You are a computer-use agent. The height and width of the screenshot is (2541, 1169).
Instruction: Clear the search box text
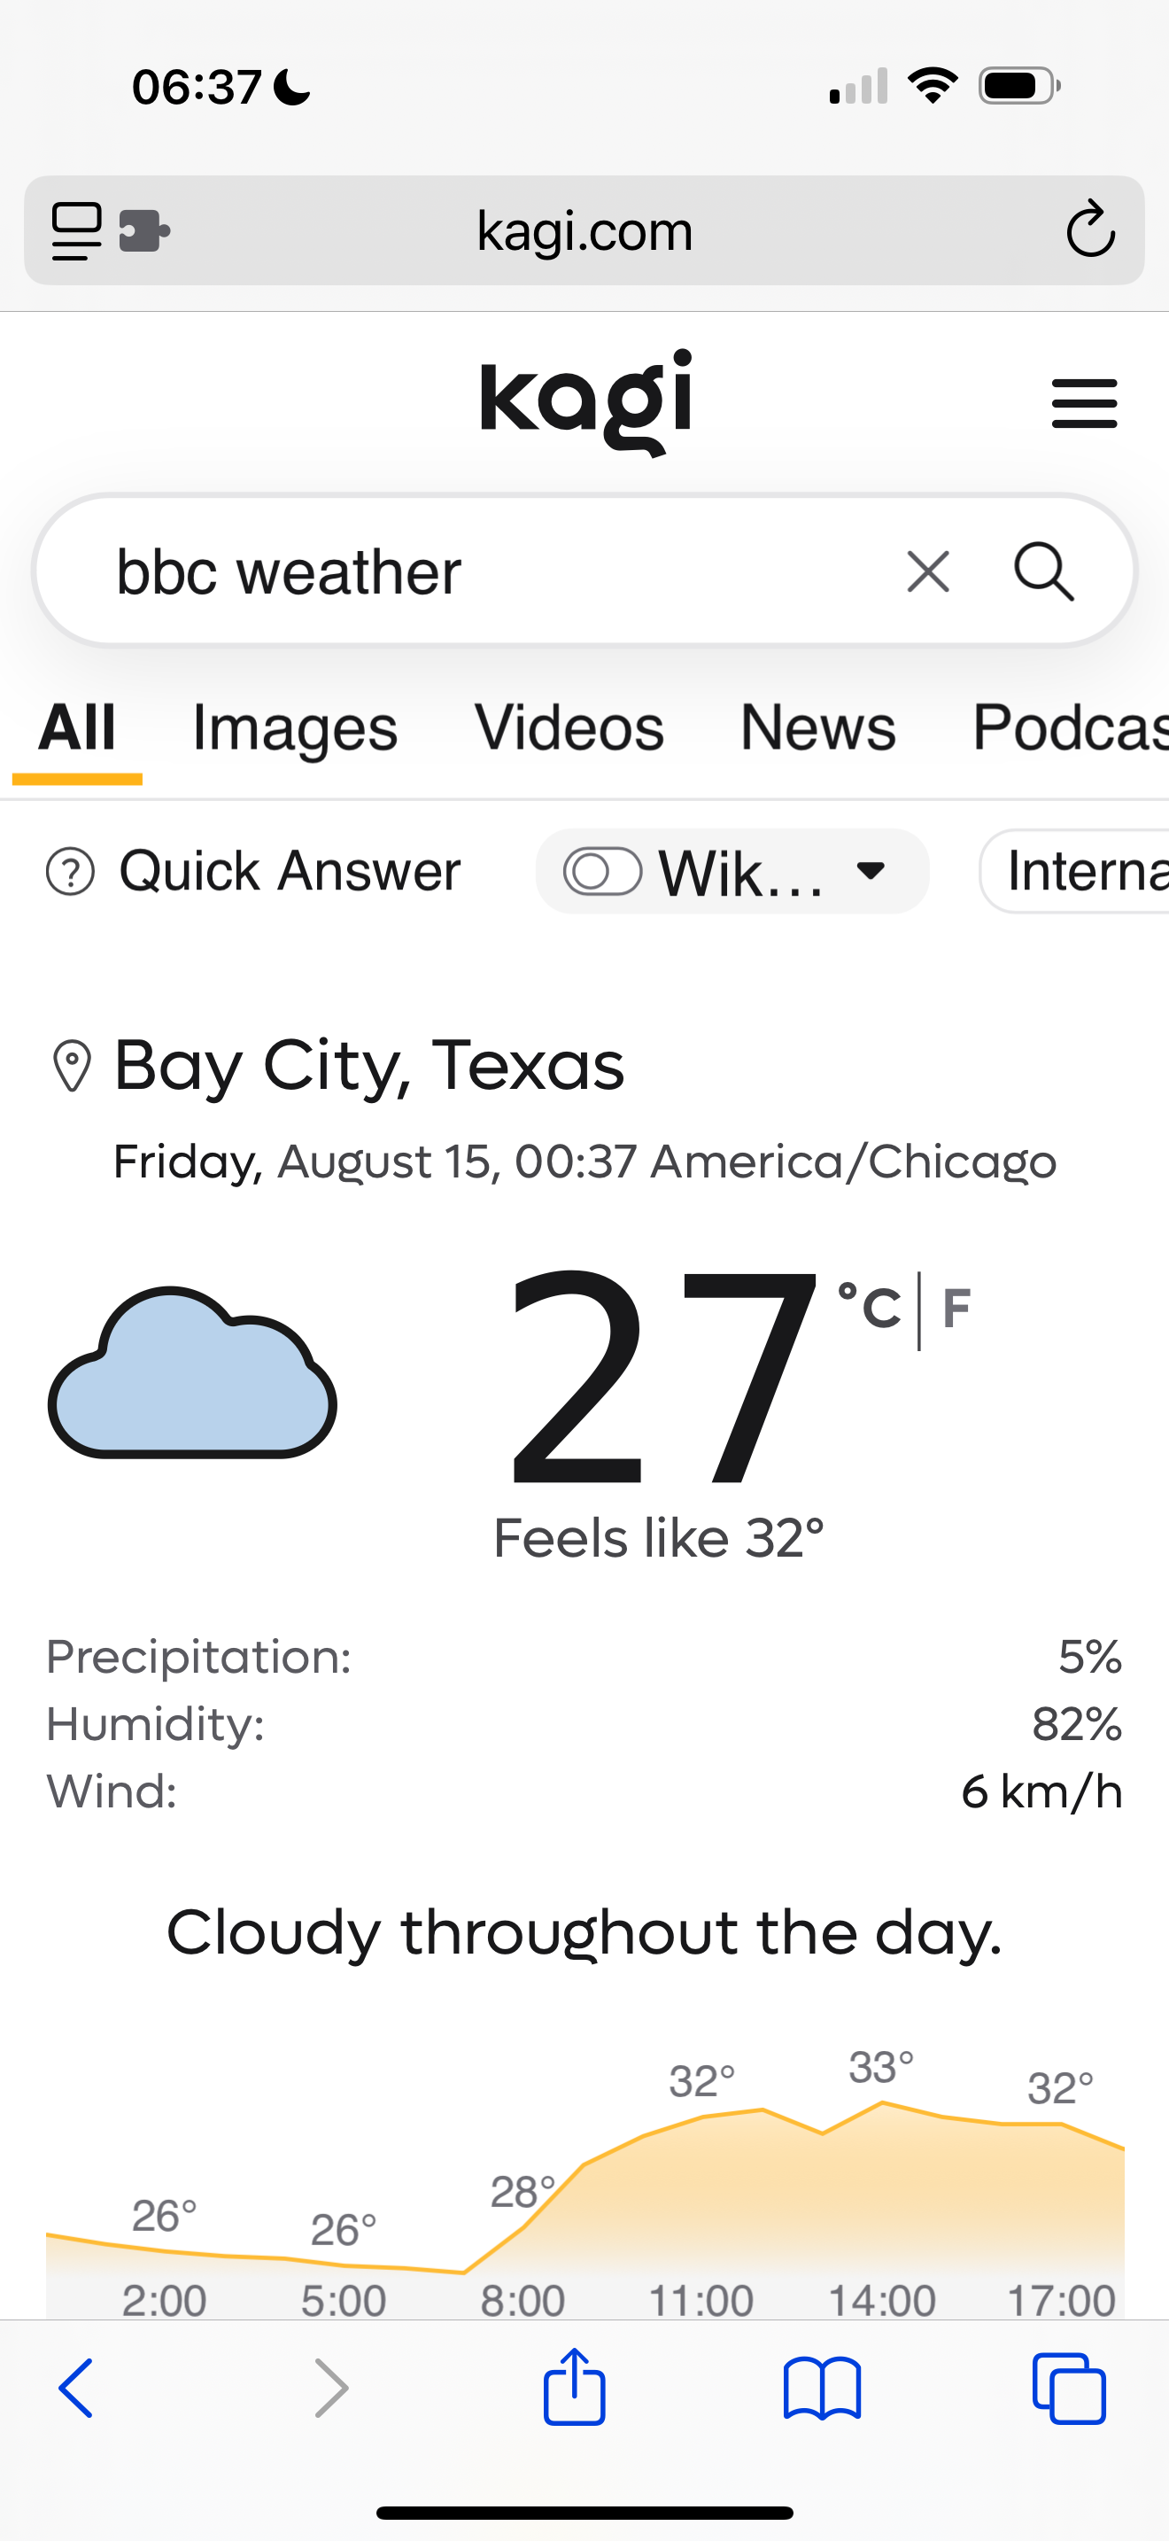point(927,572)
